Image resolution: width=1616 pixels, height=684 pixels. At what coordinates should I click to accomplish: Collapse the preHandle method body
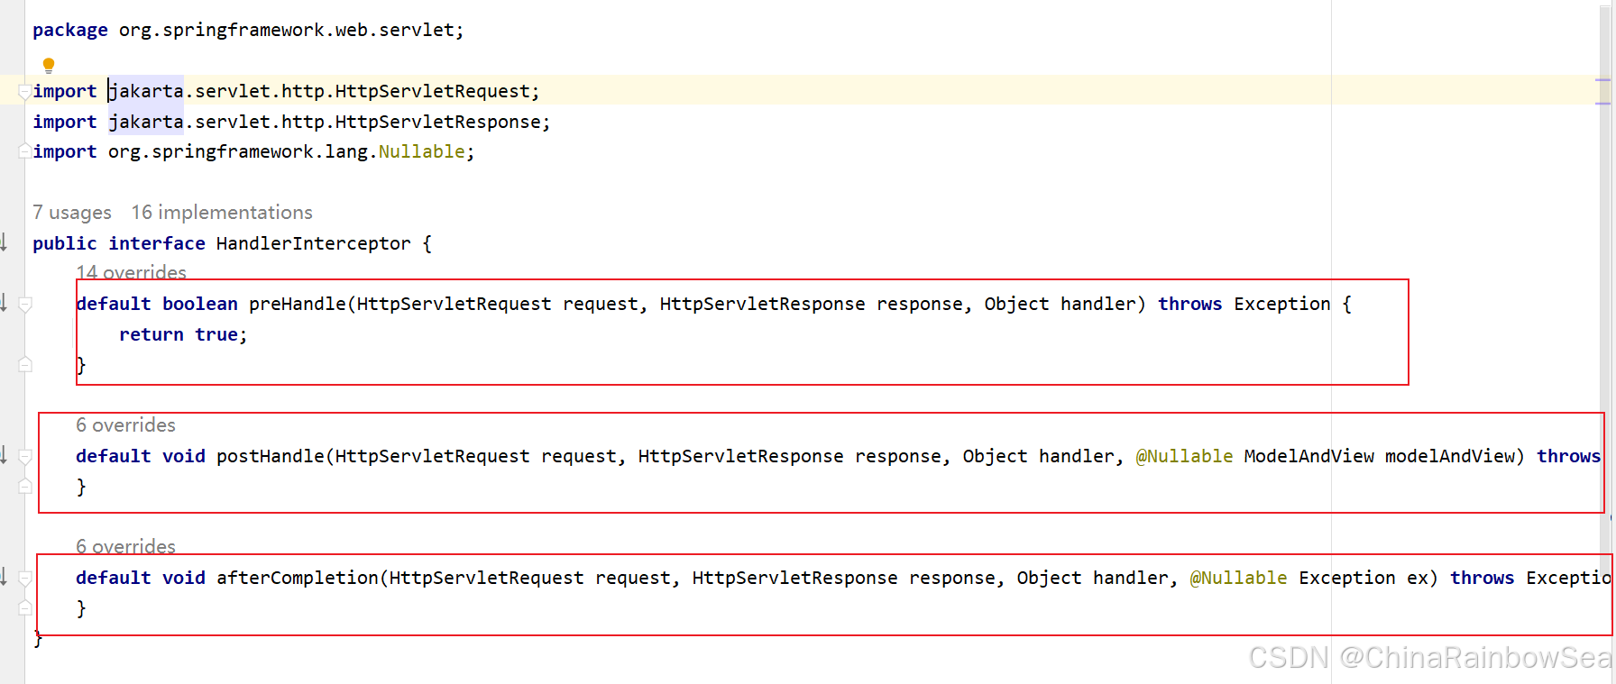point(25,305)
